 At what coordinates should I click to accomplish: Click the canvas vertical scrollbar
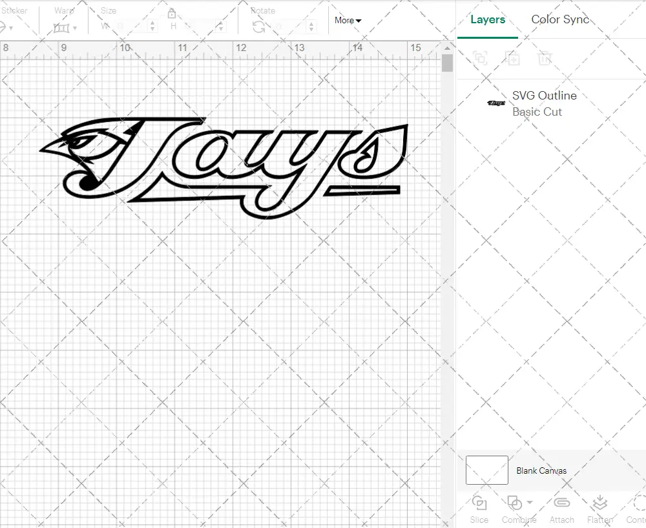pyautogui.click(x=447, y=63)
